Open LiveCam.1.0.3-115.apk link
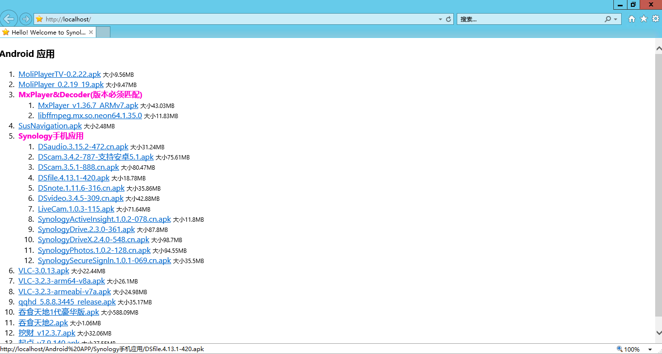The image size is (662, 354). pyautogui.click(x=76, y=209)
